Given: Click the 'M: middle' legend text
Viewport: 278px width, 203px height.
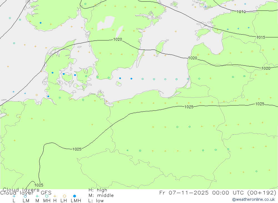Looking at the screenshot, I should click(101, 196).
